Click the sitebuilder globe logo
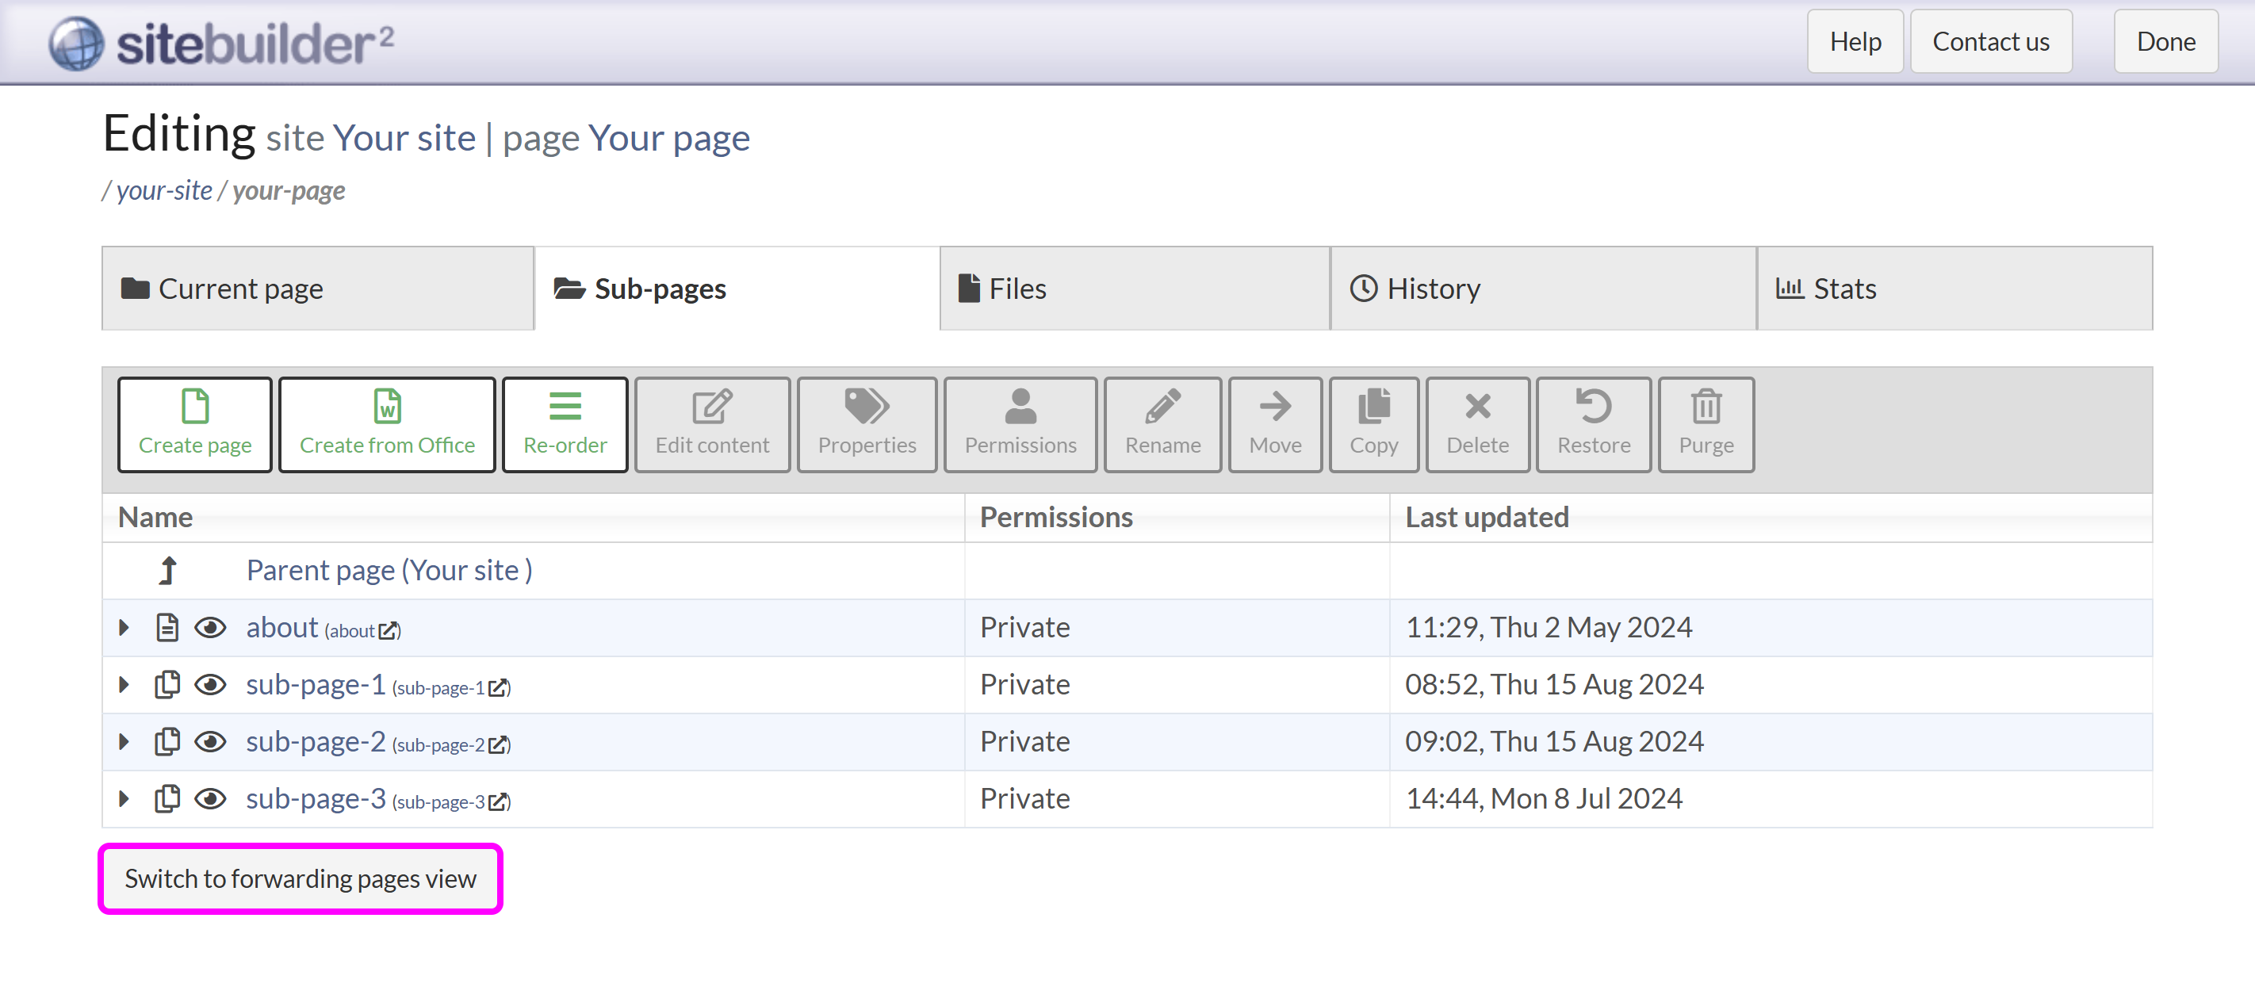Image resolution: width=2255 pixels, height=983 pixels. [76, 42]
